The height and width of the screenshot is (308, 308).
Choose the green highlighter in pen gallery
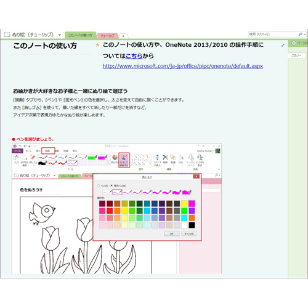[92, 158]
